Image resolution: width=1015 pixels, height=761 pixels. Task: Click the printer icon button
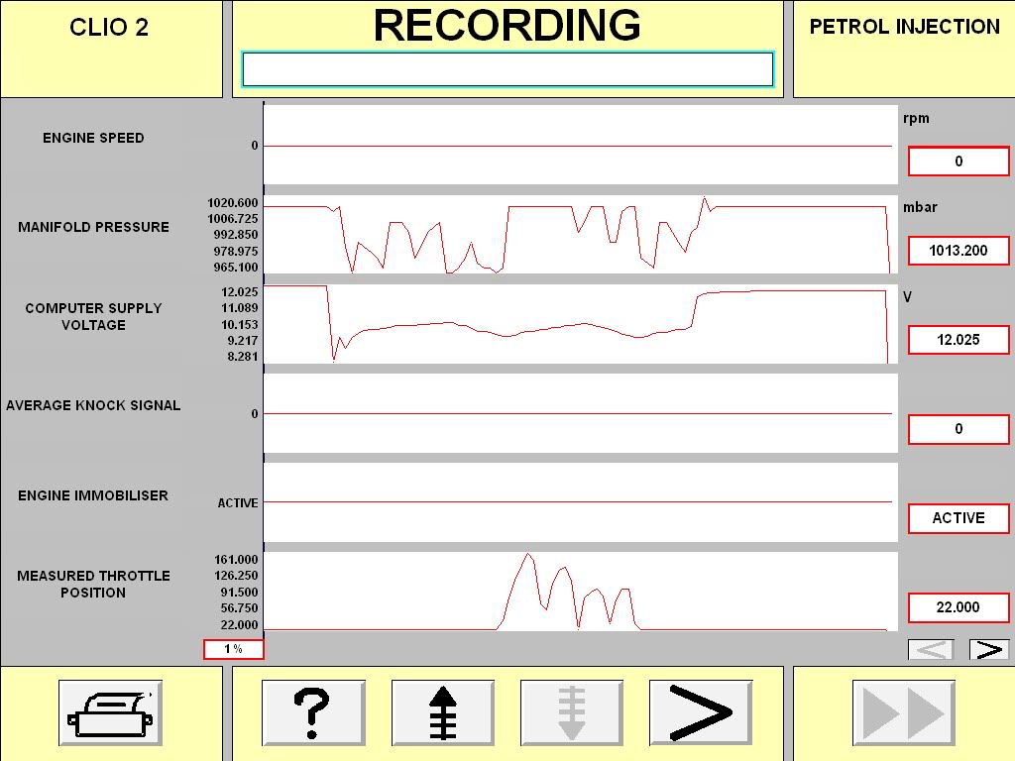pos(110,712)
